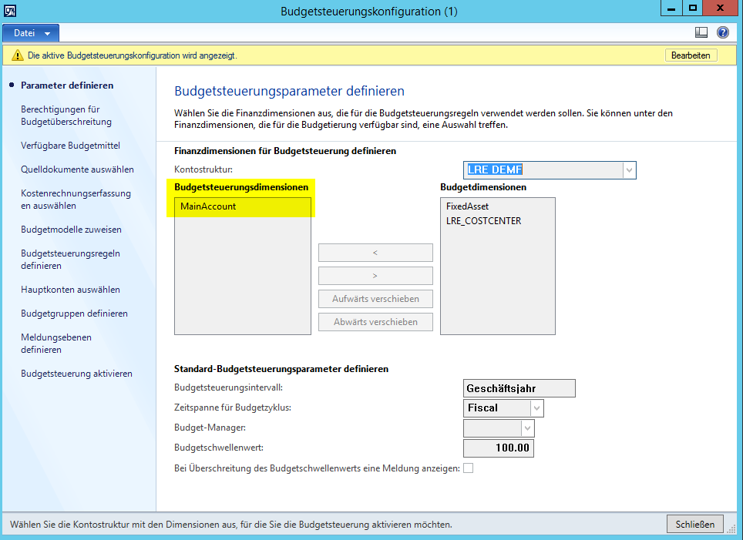The image size is (743, 540).
Task: Select LRE_COSTCENTER in Budgetdimensionen list
Action: 483,220
